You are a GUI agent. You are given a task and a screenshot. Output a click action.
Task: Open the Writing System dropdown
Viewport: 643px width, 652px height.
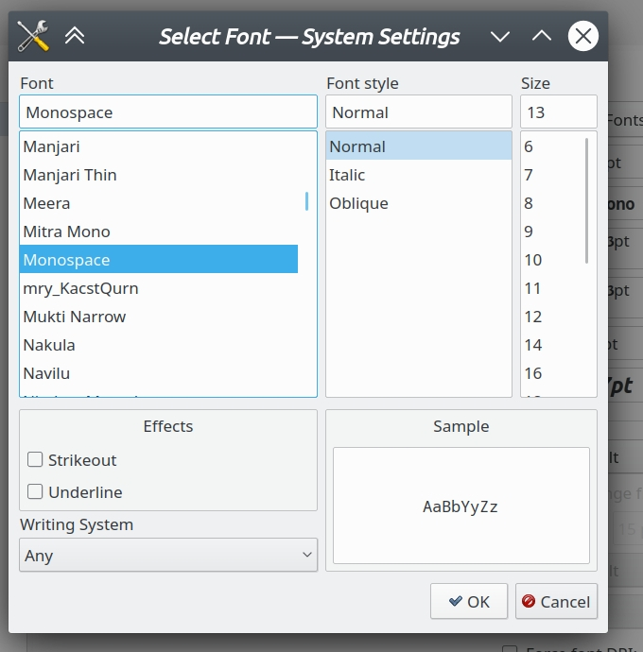pos(168,556)
